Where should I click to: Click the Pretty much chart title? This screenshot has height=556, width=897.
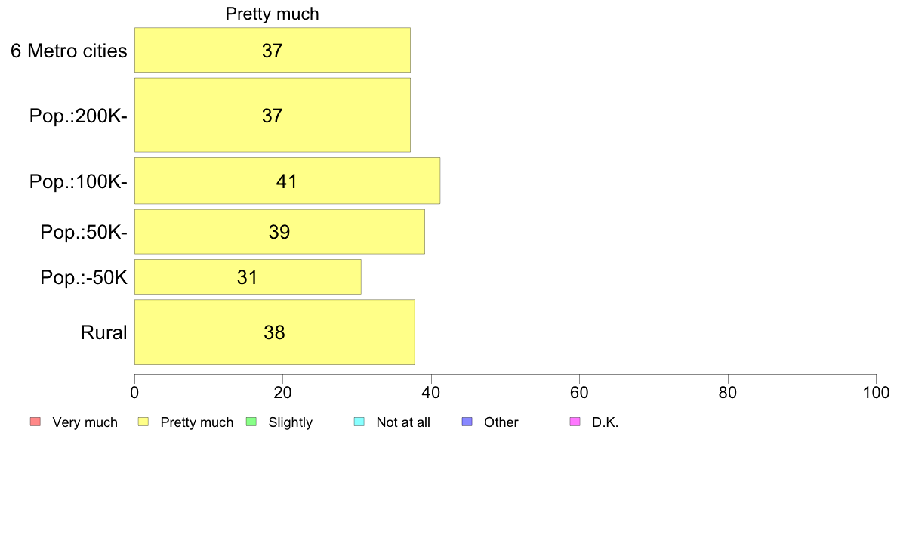(273, 14)
